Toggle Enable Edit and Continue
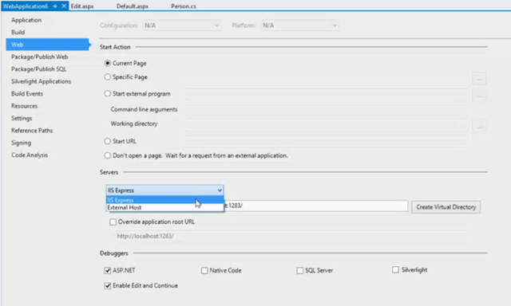 pyautogui.click(x=108, y=286)
